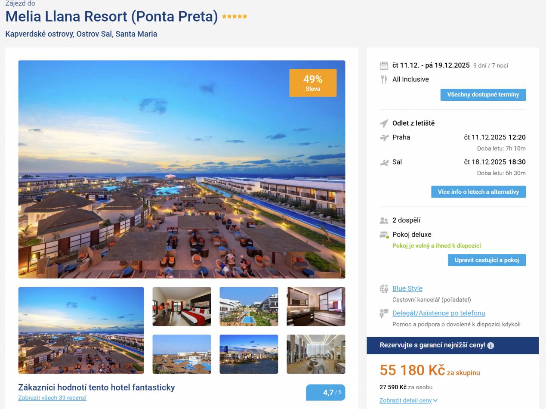Click the landing plane icon next to Sal

[x=384, y=162]
